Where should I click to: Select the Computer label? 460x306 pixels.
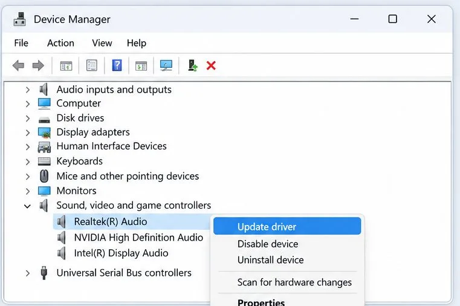79,103
